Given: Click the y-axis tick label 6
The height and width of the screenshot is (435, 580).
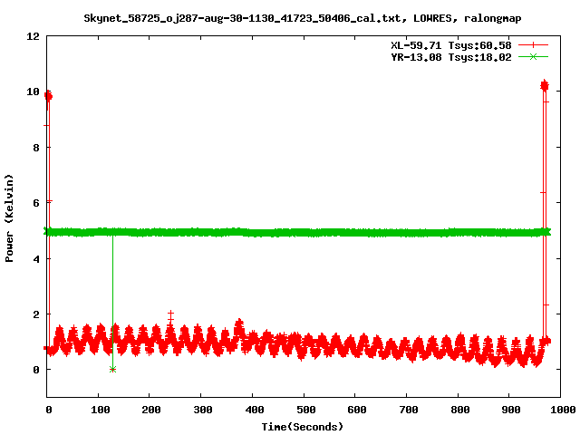Looking at the screenshot, I should coord(36,203).
